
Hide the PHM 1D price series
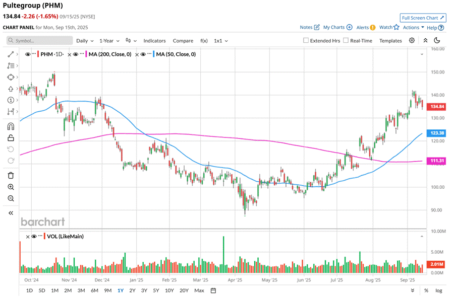click(x=28, y=54)
